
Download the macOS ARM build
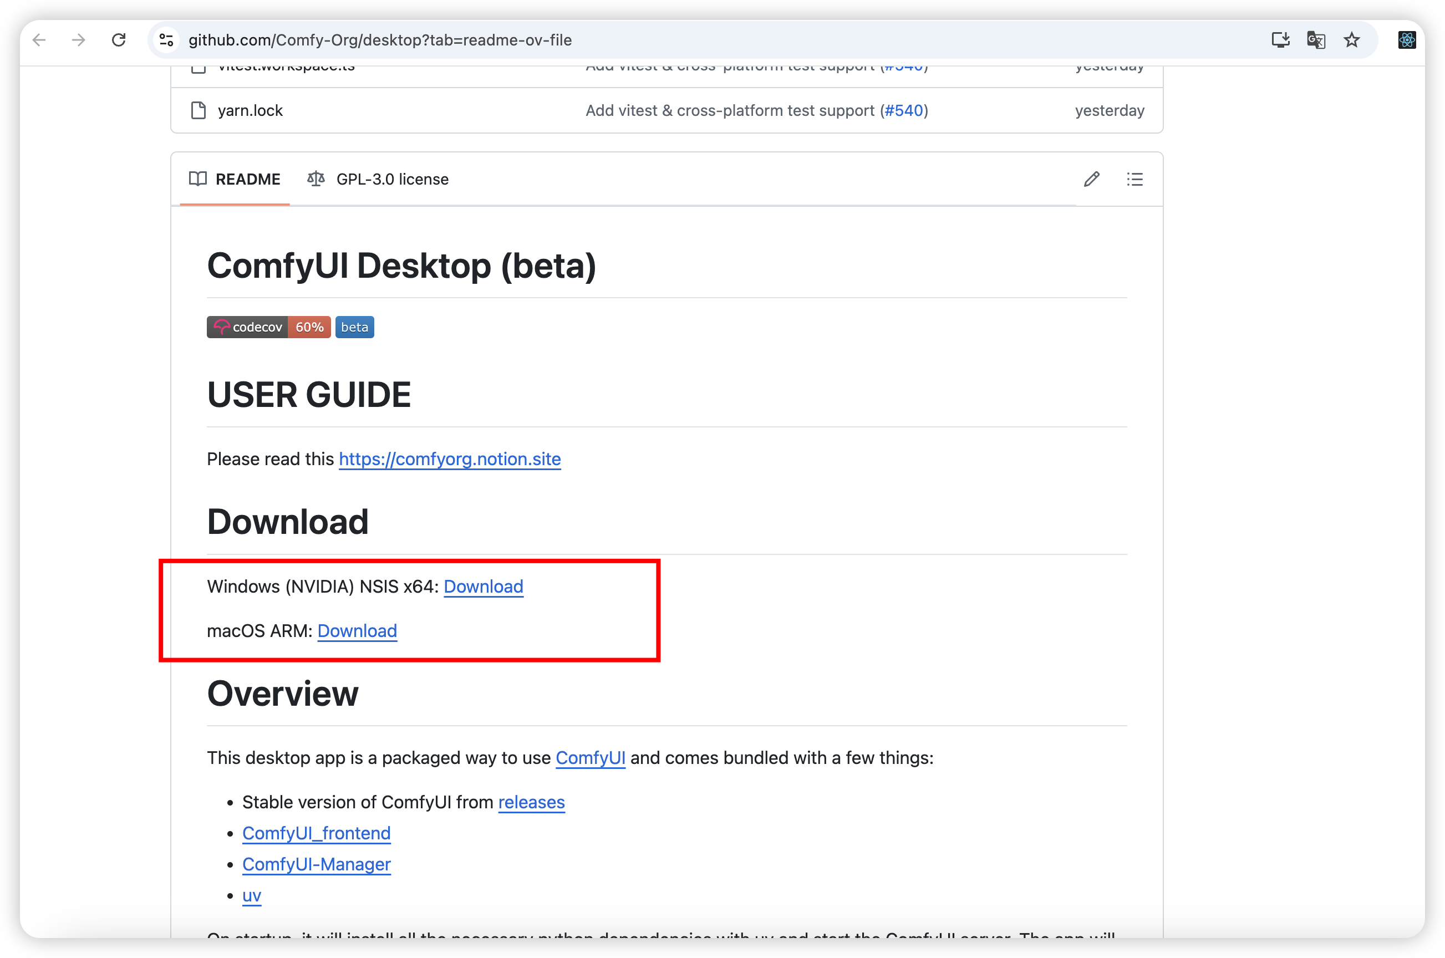357,630
